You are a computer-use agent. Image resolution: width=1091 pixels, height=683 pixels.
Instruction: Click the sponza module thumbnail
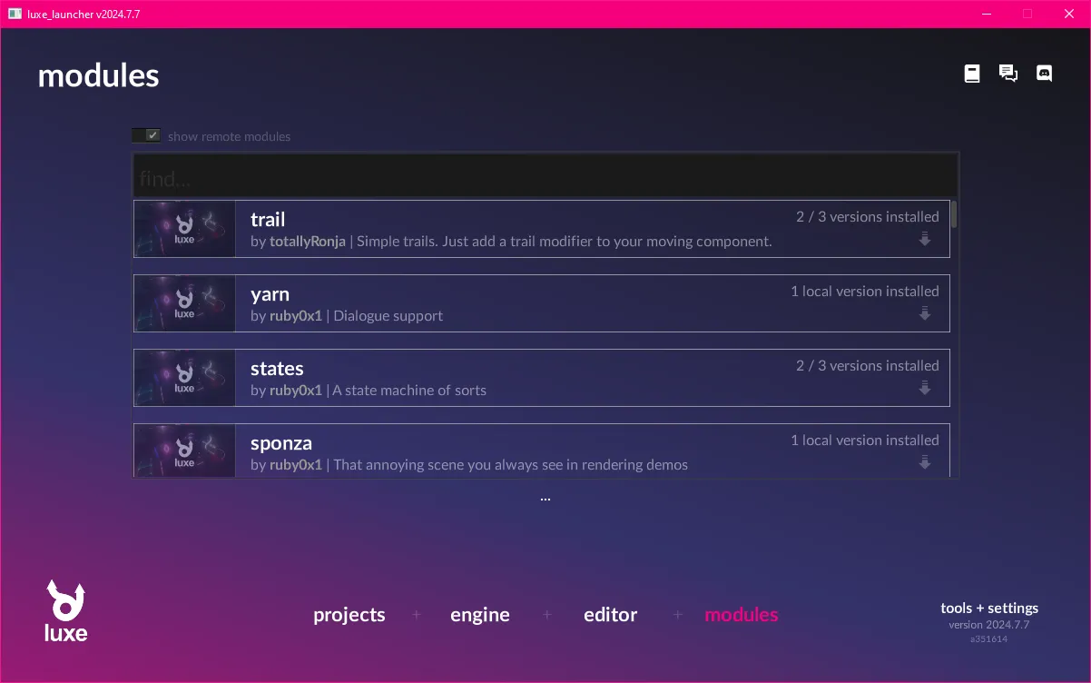tap(184, 450)
